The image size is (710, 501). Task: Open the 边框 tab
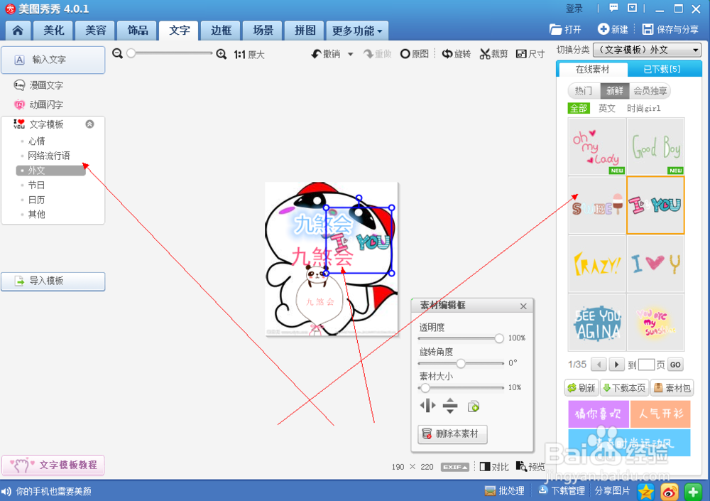pyautogui.click(x=221, y=31)
